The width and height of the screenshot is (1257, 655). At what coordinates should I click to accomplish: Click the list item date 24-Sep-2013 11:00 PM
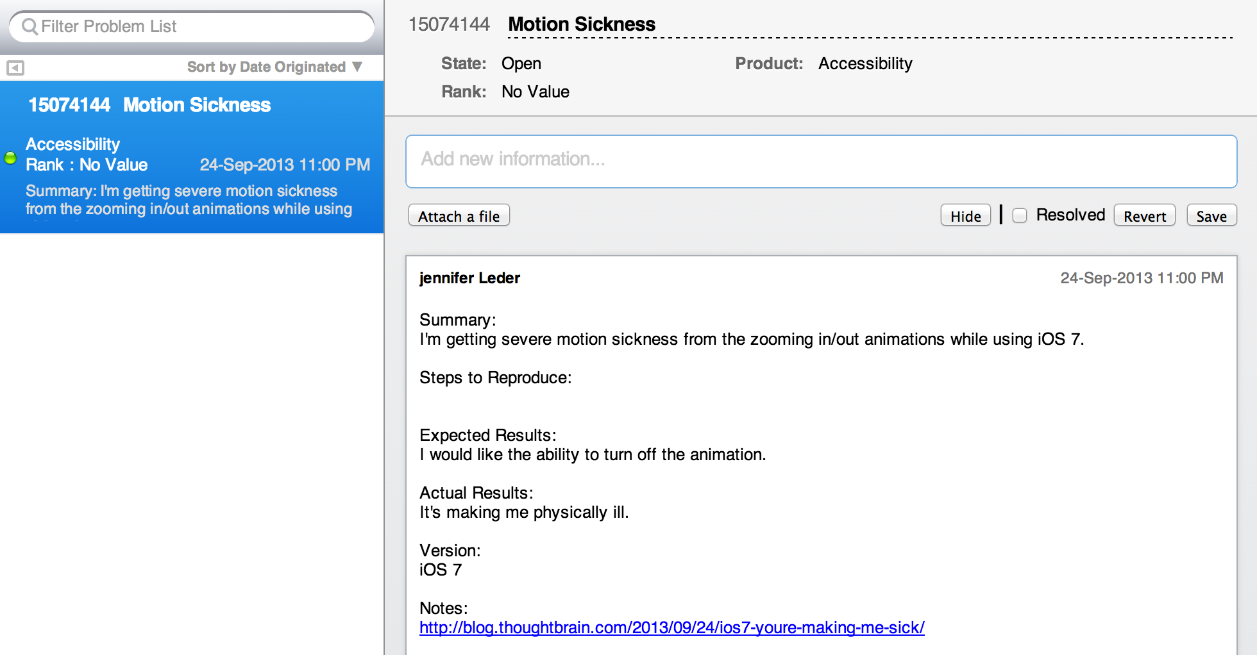coord(285,165)
